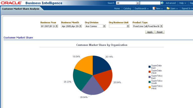
Task: Expand the Org Division dropdown
Action: tap(104, 26)
